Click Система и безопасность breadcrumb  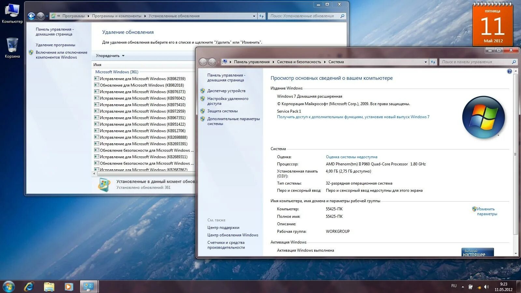(x=299, y=62)
